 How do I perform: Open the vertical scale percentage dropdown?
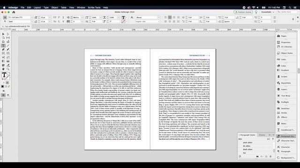point(101,17)
